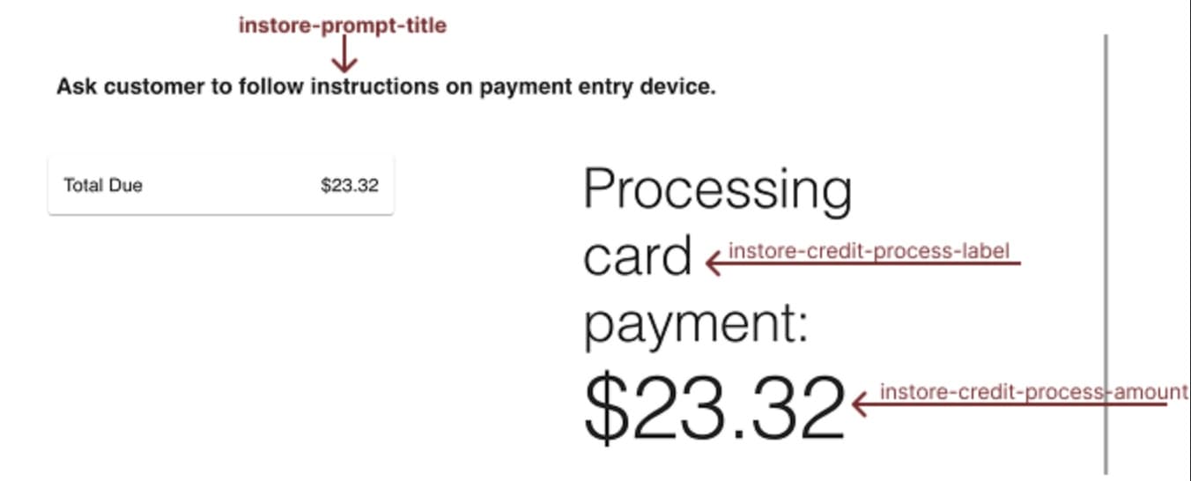Image resolution: width=1191 pixels, height=481 pixels.
Task: Click the empty middle of Total Due card
Action: pos(229,186)
